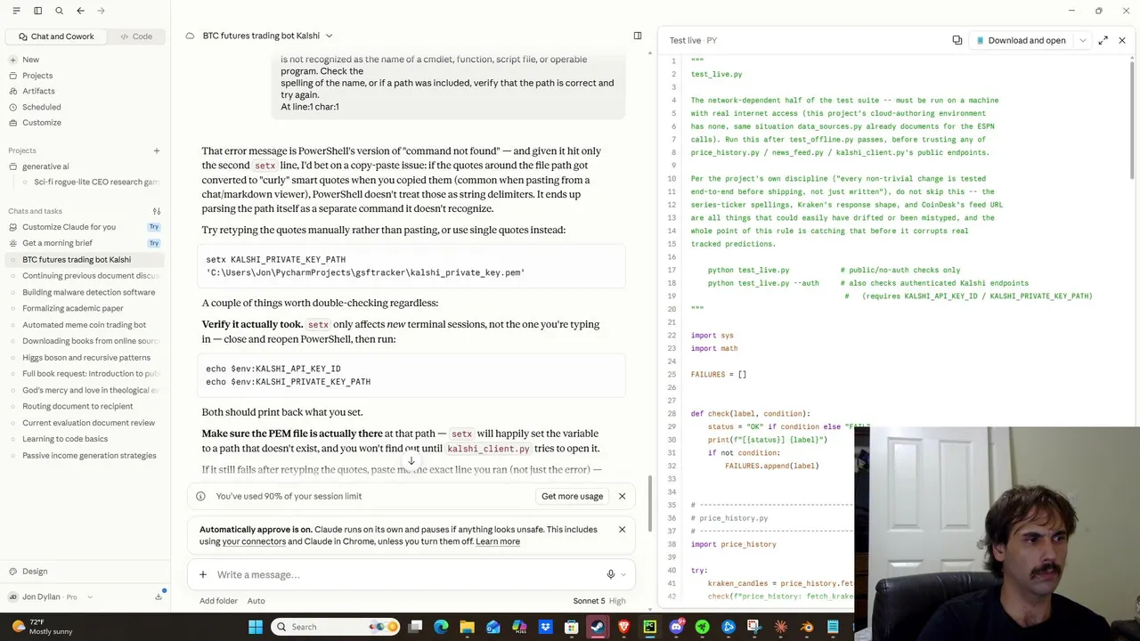
Task: Dismiss the Automatically approve notice
Action: [622, 530]
